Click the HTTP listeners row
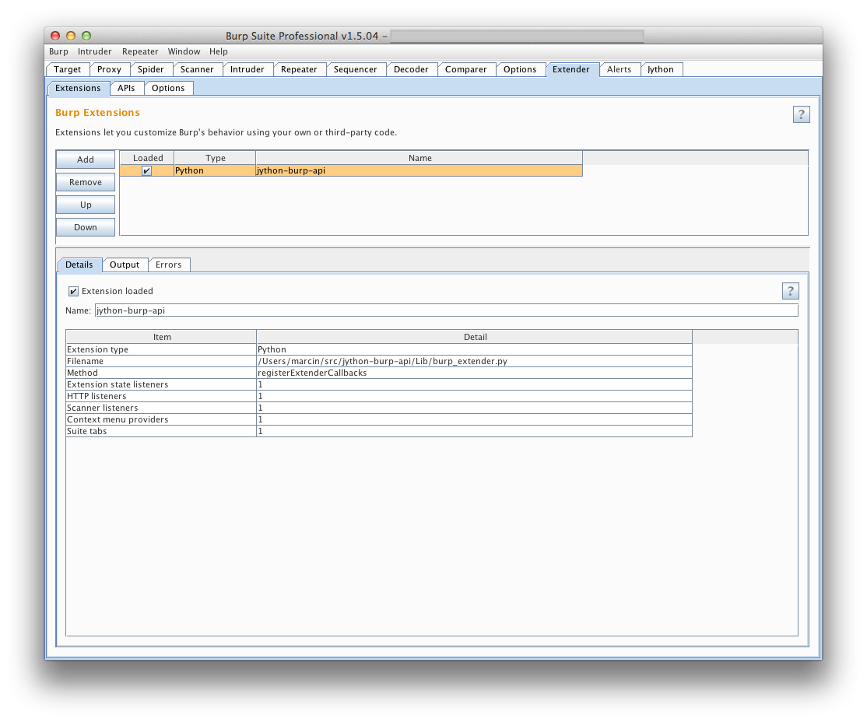 click(x=379, y=396)
